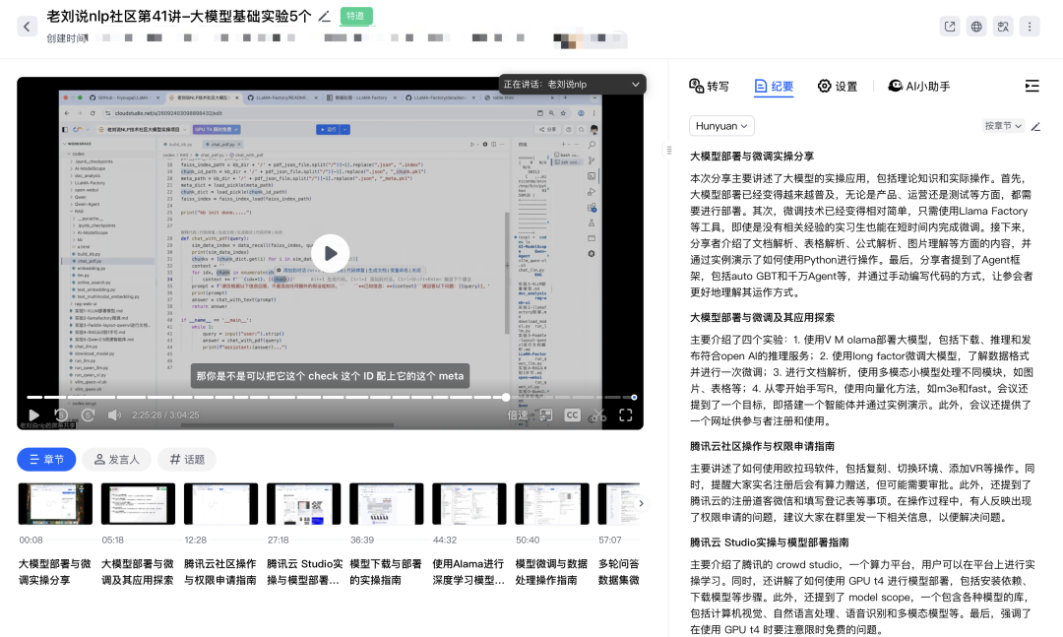1063x637 pixels.
Task: Select the 12:28 chapter thumbnail
Action: point(220,503)
